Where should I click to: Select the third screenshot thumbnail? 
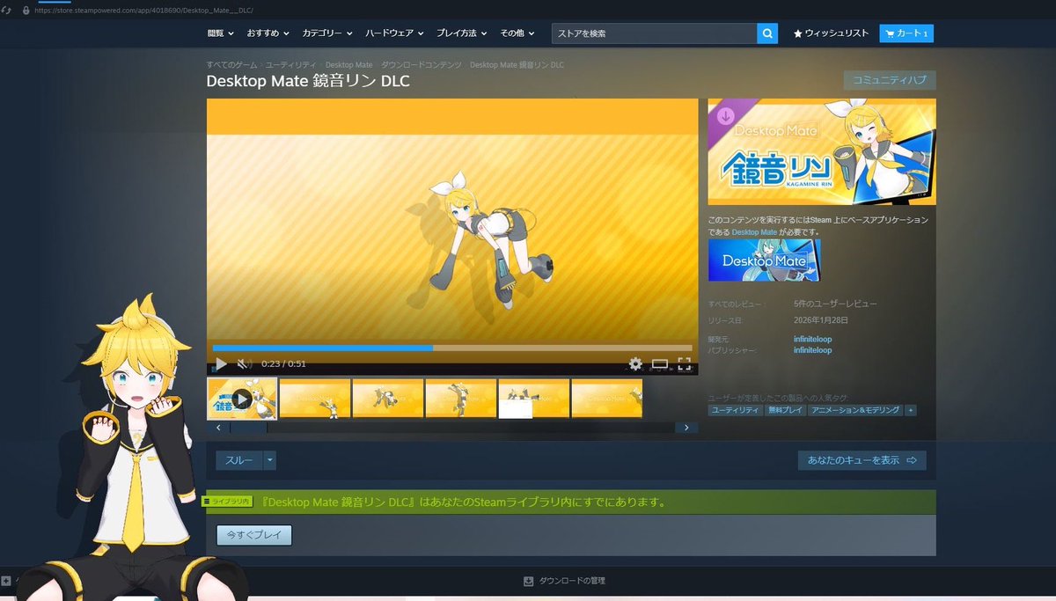388,399
